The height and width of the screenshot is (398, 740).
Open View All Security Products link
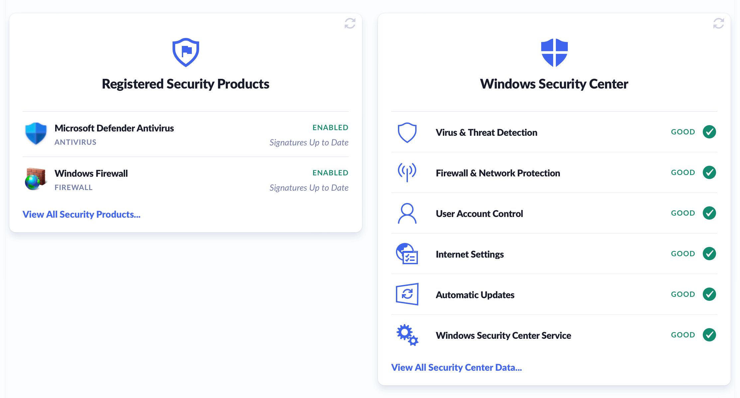(81, 214)
